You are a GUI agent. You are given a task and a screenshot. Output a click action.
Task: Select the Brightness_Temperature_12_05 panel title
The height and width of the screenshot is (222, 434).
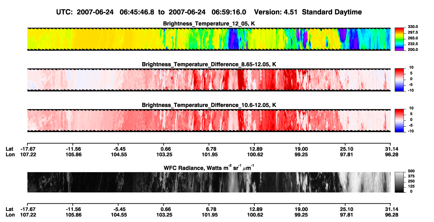pos(209,24)
